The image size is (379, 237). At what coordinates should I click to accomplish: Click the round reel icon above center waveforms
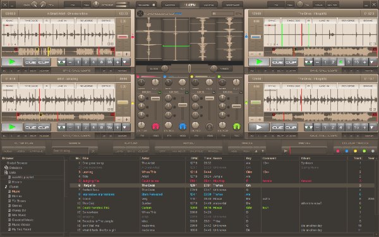tap(140, 13)
